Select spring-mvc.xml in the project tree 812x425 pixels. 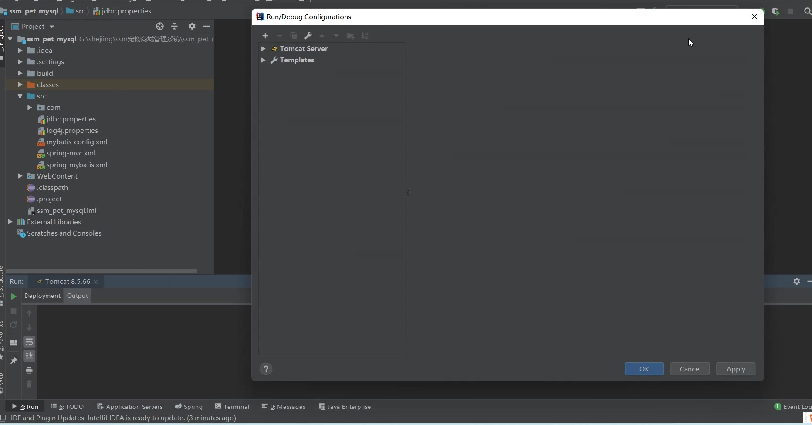click(71, 153)
